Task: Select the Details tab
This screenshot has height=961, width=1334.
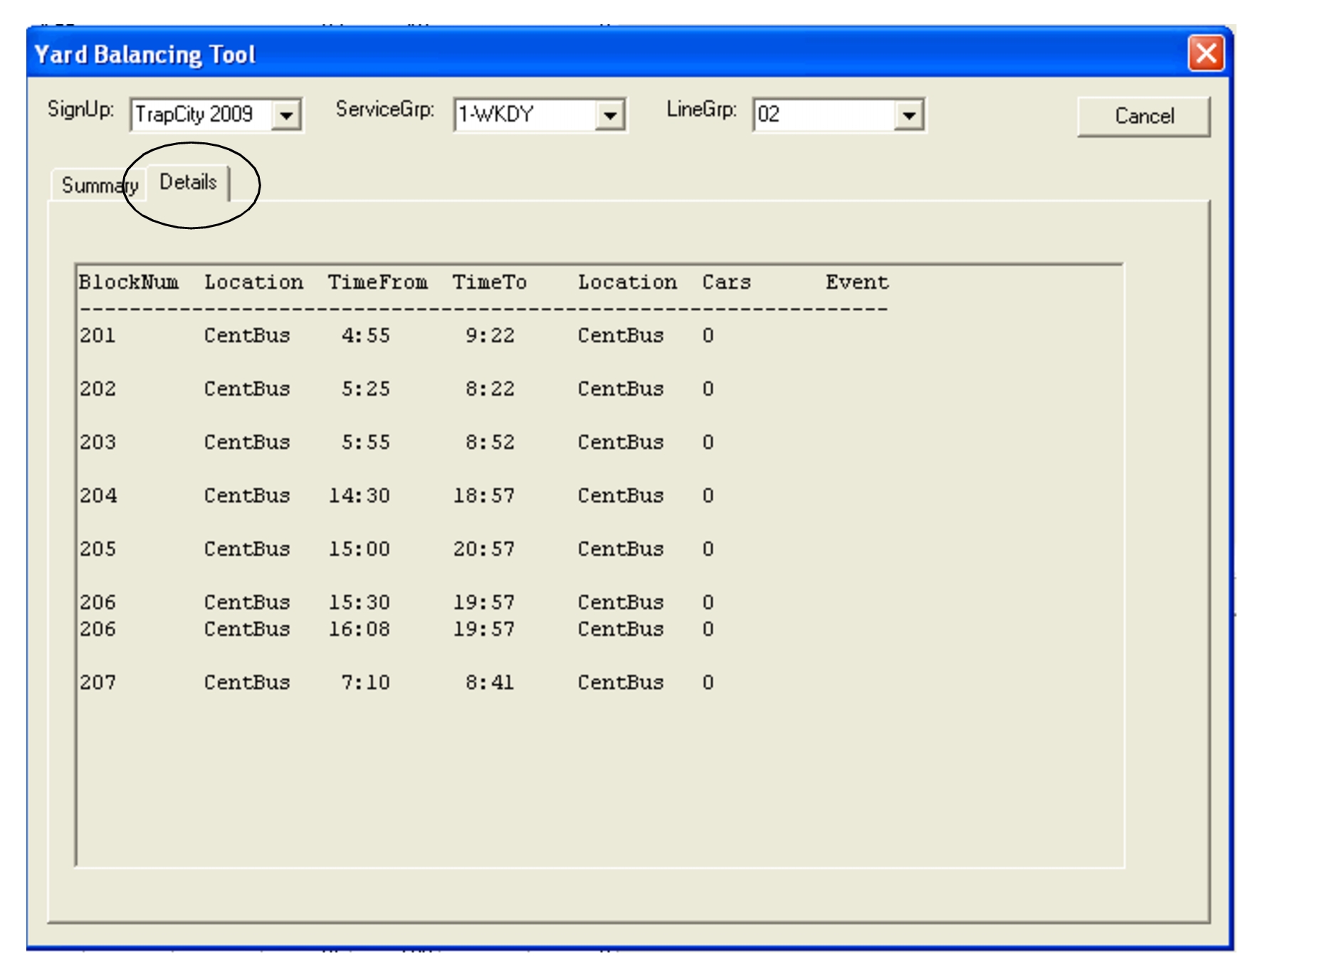Action: click(x=189, y=182)
